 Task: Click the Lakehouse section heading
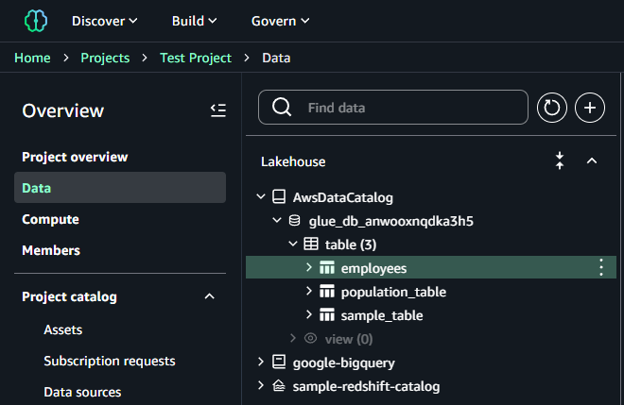coord(293,161)
